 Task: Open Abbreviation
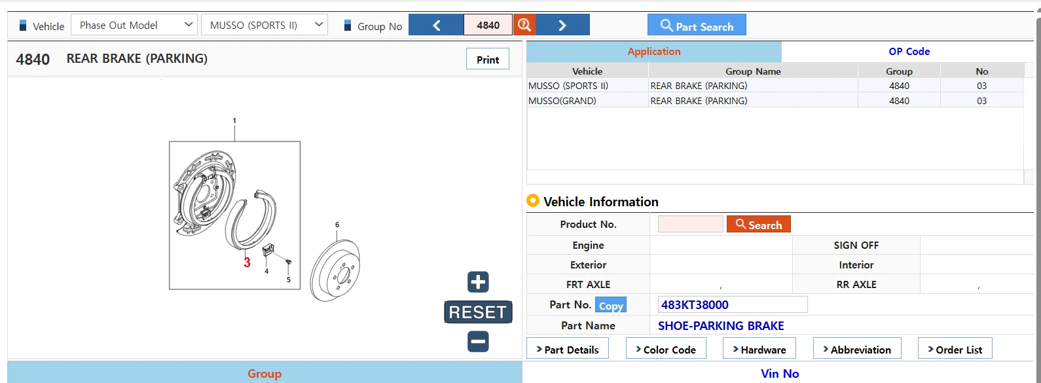click(857, 349)
